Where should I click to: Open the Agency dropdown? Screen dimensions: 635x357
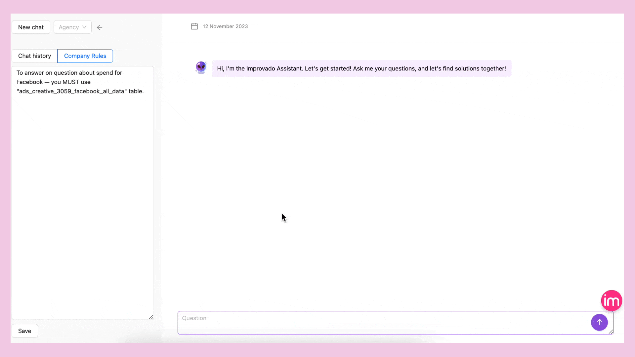72,27
